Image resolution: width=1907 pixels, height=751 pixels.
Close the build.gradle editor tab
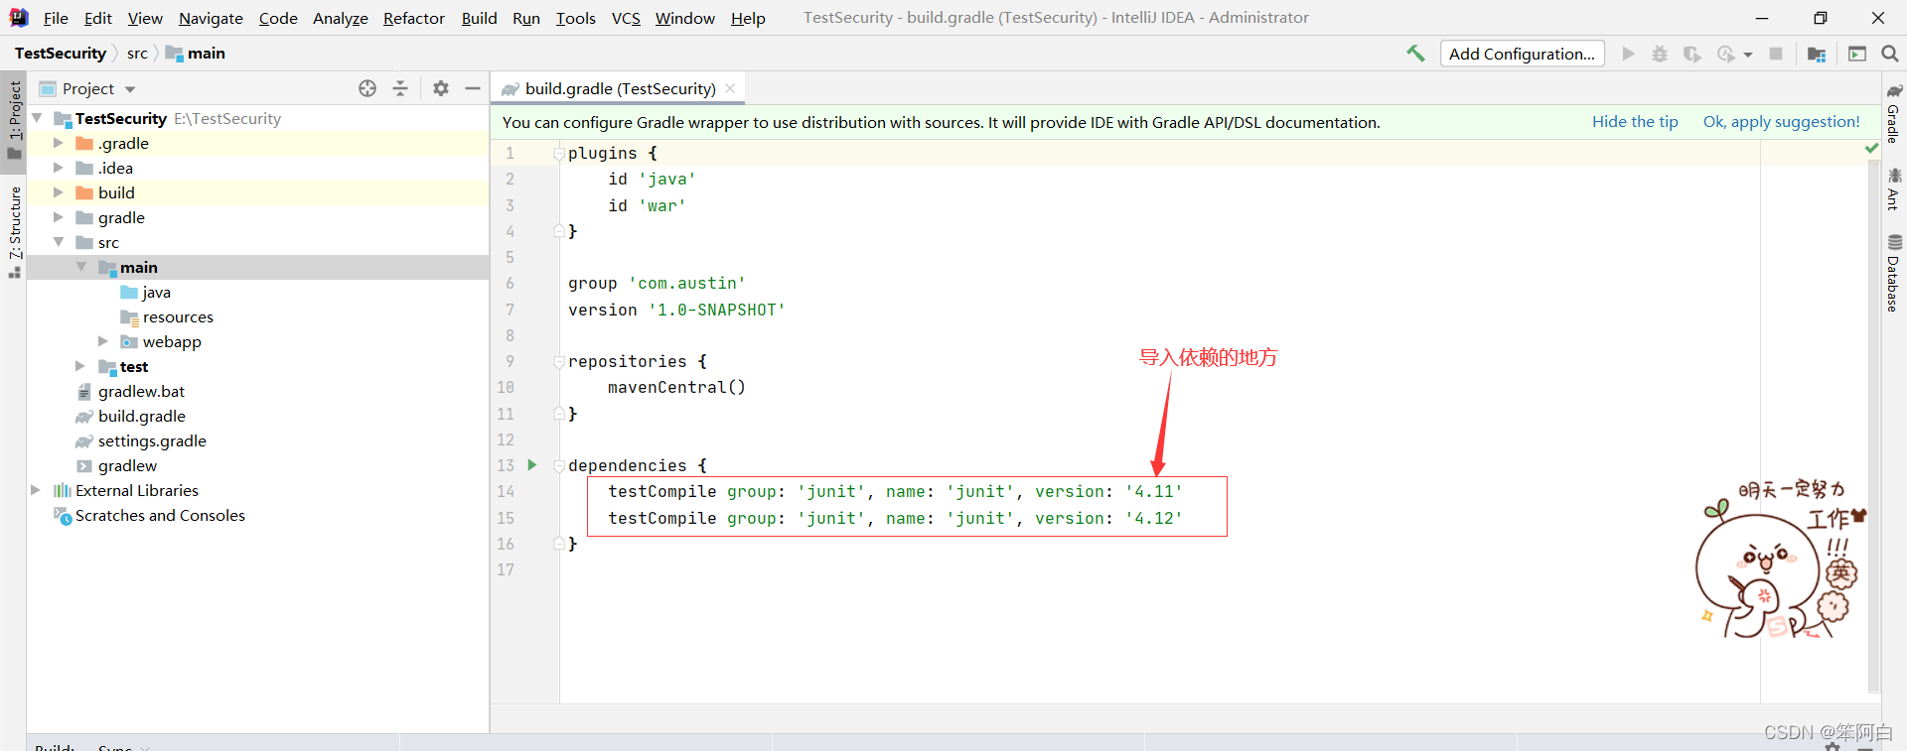click(x=730, y=88)
